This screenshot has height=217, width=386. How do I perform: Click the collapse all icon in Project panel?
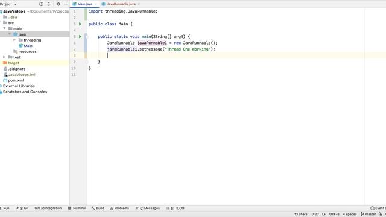point(49,4)
